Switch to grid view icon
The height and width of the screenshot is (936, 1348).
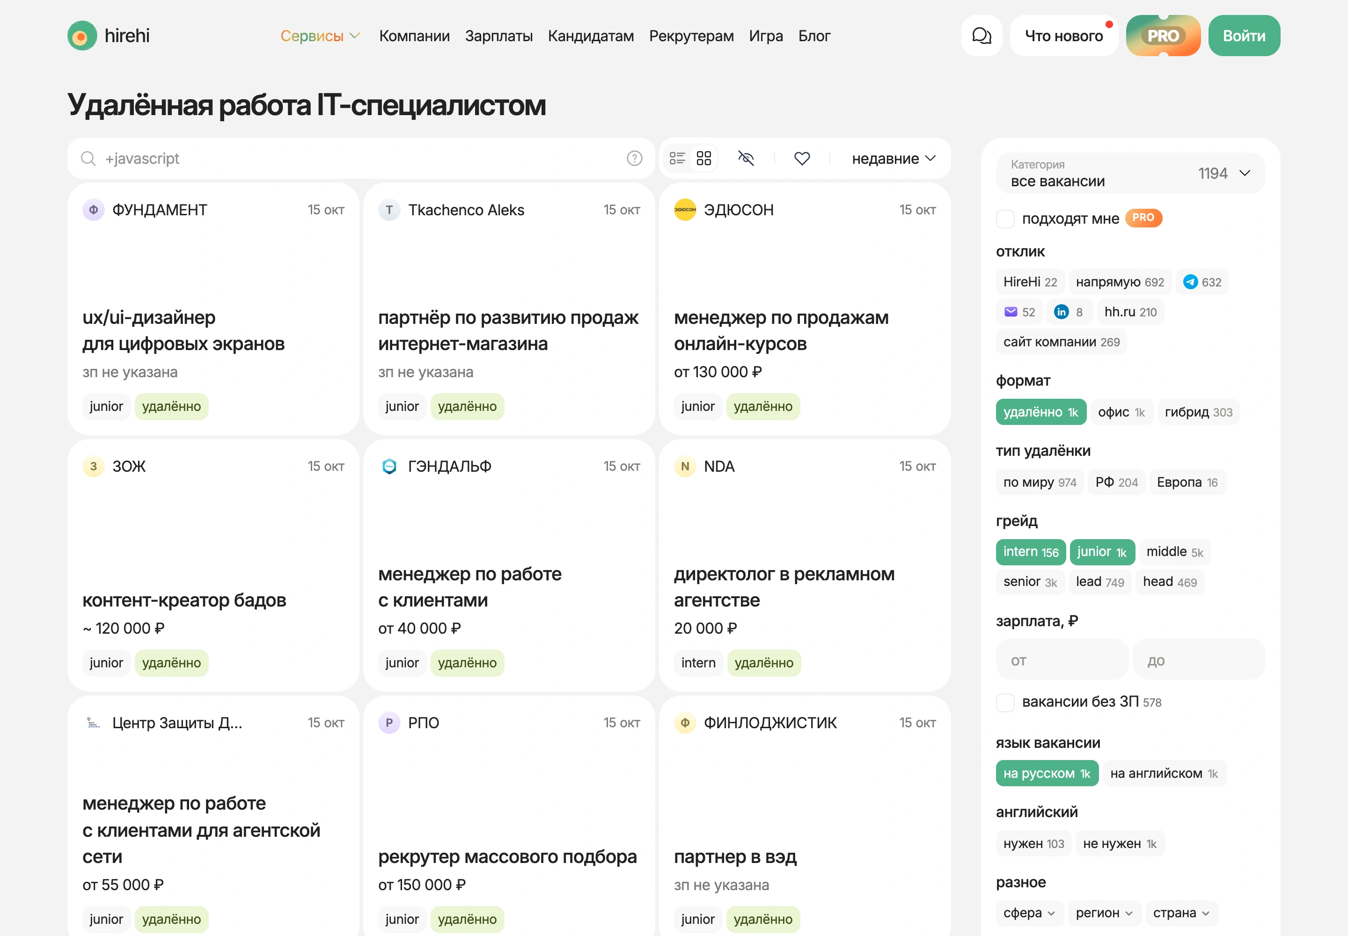click(704, 158)
